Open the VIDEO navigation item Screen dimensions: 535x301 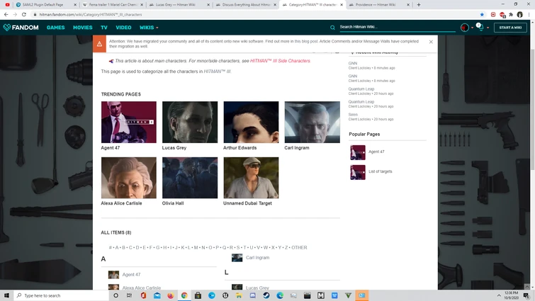pos(123,28)
